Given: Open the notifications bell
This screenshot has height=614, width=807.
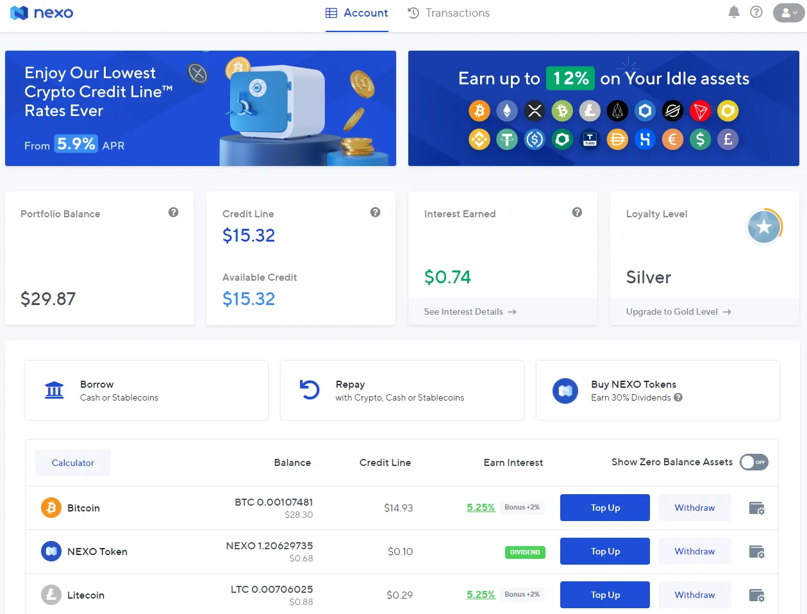Looking at the screenshot, I should [x=734, y=12].
